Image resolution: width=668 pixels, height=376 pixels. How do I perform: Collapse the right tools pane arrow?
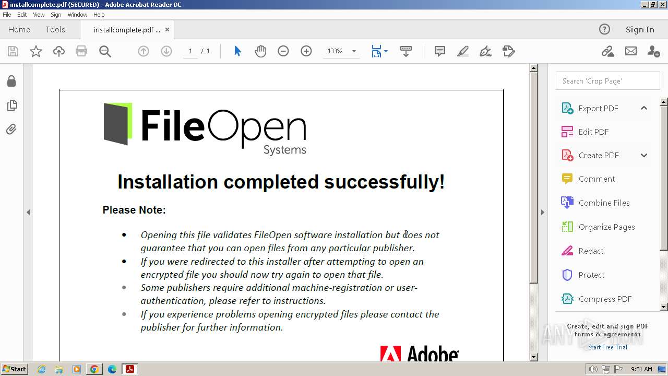tap(542, 212)
